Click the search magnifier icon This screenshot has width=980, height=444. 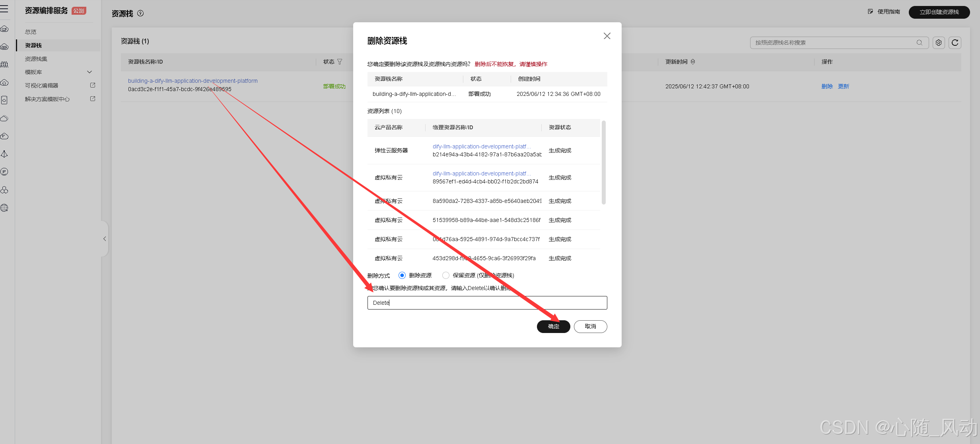tap(920, 43)
